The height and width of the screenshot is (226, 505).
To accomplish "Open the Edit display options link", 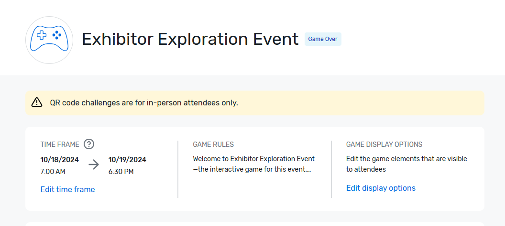I will pyautogui.click(x=381, y=188).
